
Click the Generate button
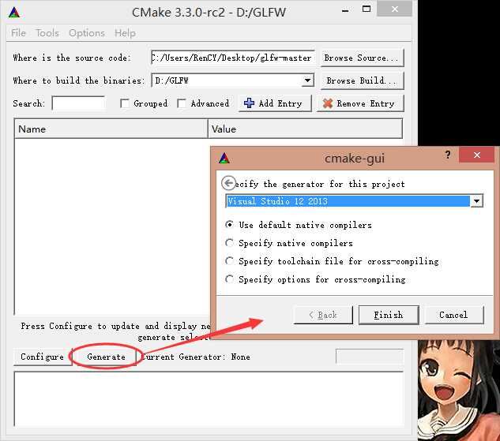coord(106,357)
